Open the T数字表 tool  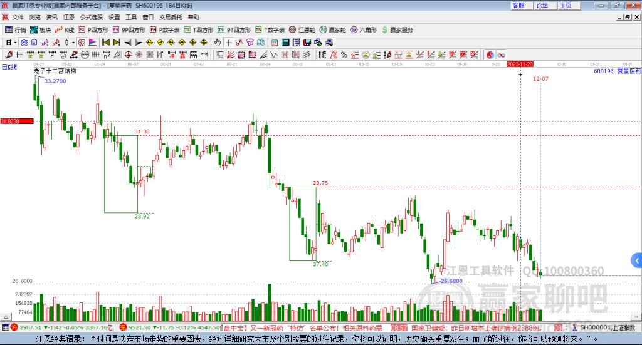270,30
